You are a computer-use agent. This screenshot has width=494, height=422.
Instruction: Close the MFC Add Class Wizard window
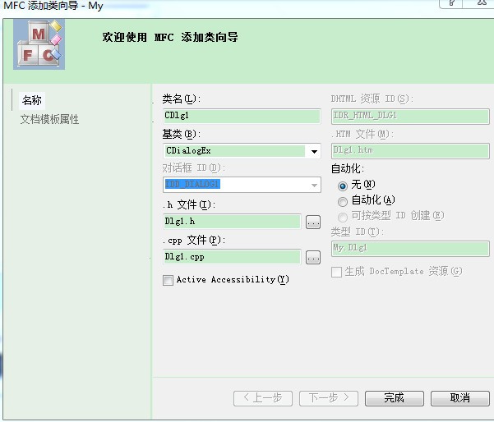tap(482, 3)
